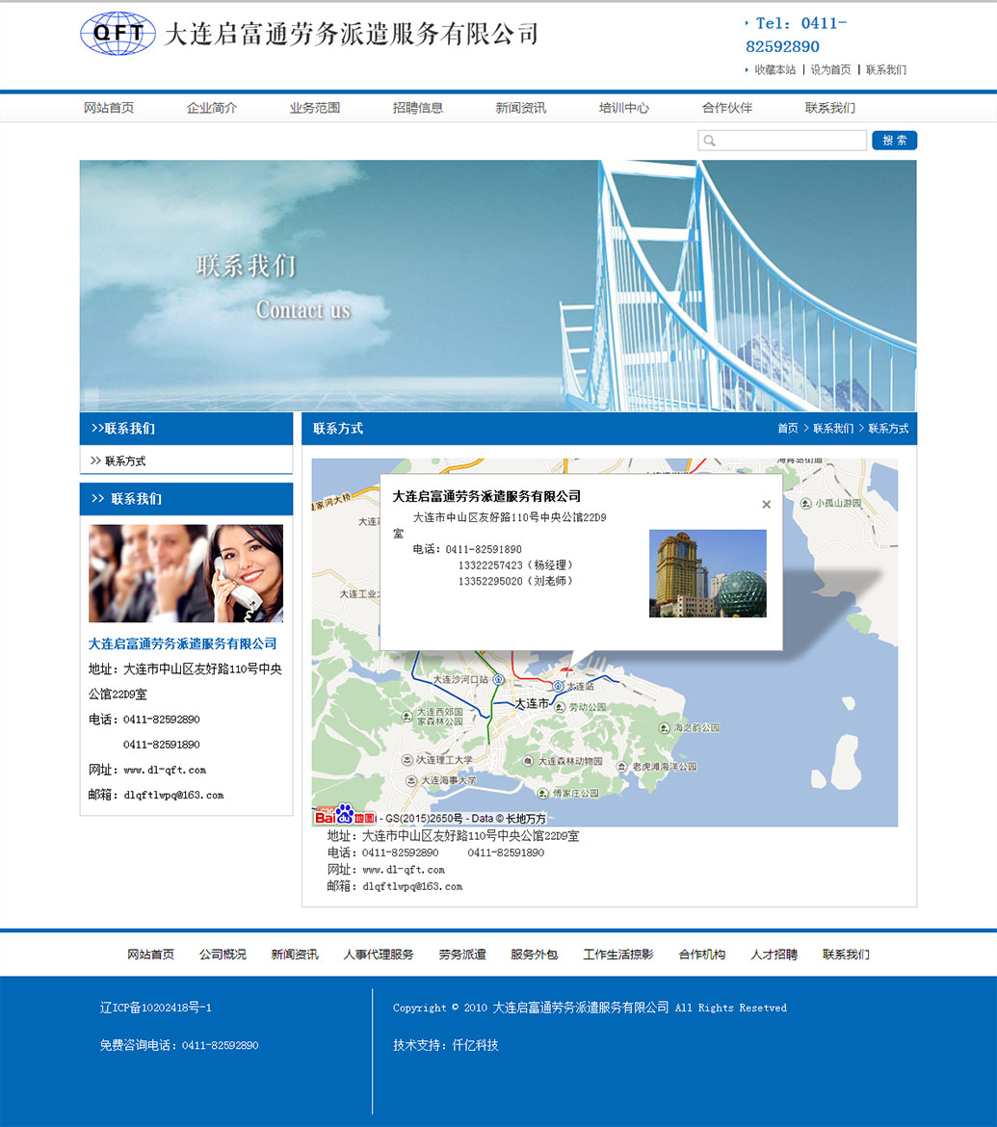Click the 设为首页 link in header
The width and height of the screenshot is (997, 1127).
click(x=830, y=70)
